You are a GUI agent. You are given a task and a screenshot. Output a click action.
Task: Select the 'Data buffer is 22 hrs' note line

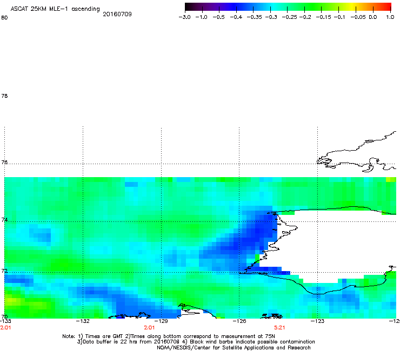point(196,342)
